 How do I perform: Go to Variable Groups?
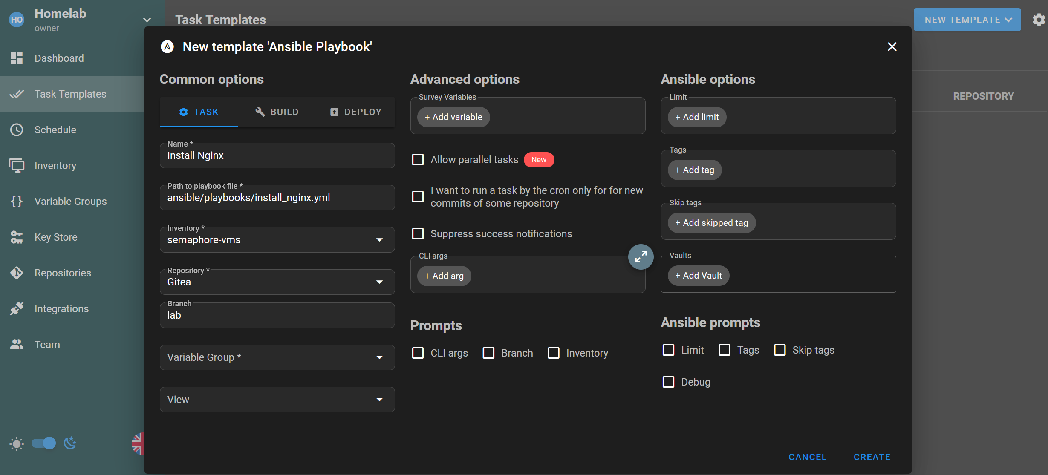coord(70,201)
